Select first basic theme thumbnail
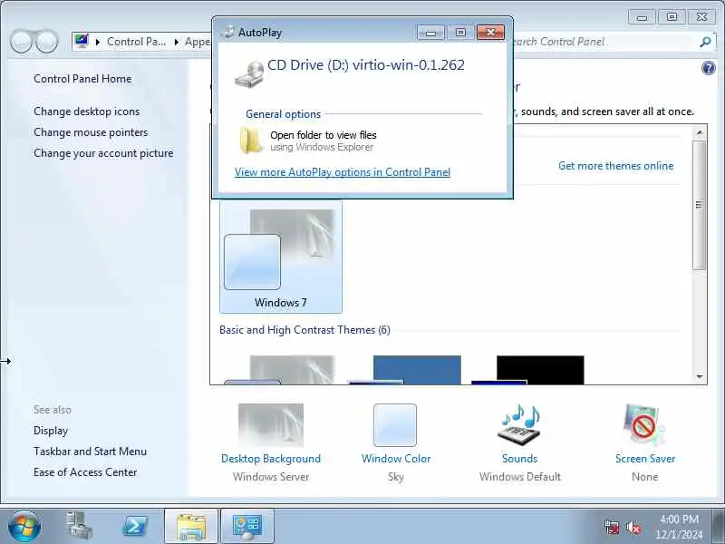The height and width of the screenshot is (544, 725). point(279,370)
